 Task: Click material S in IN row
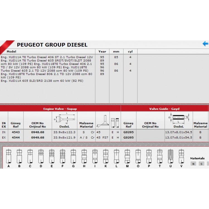(84, 132)
